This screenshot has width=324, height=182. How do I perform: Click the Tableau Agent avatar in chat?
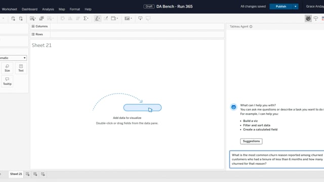[234, 107]
